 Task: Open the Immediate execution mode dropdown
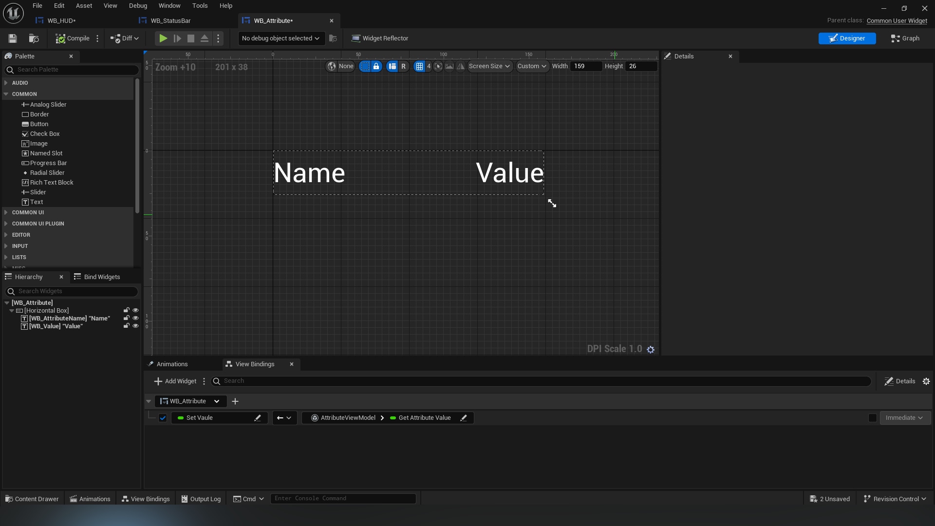click(x=904, y=418)
